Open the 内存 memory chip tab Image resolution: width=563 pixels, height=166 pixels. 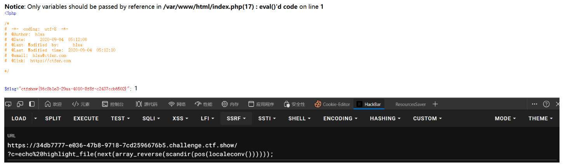230,104
